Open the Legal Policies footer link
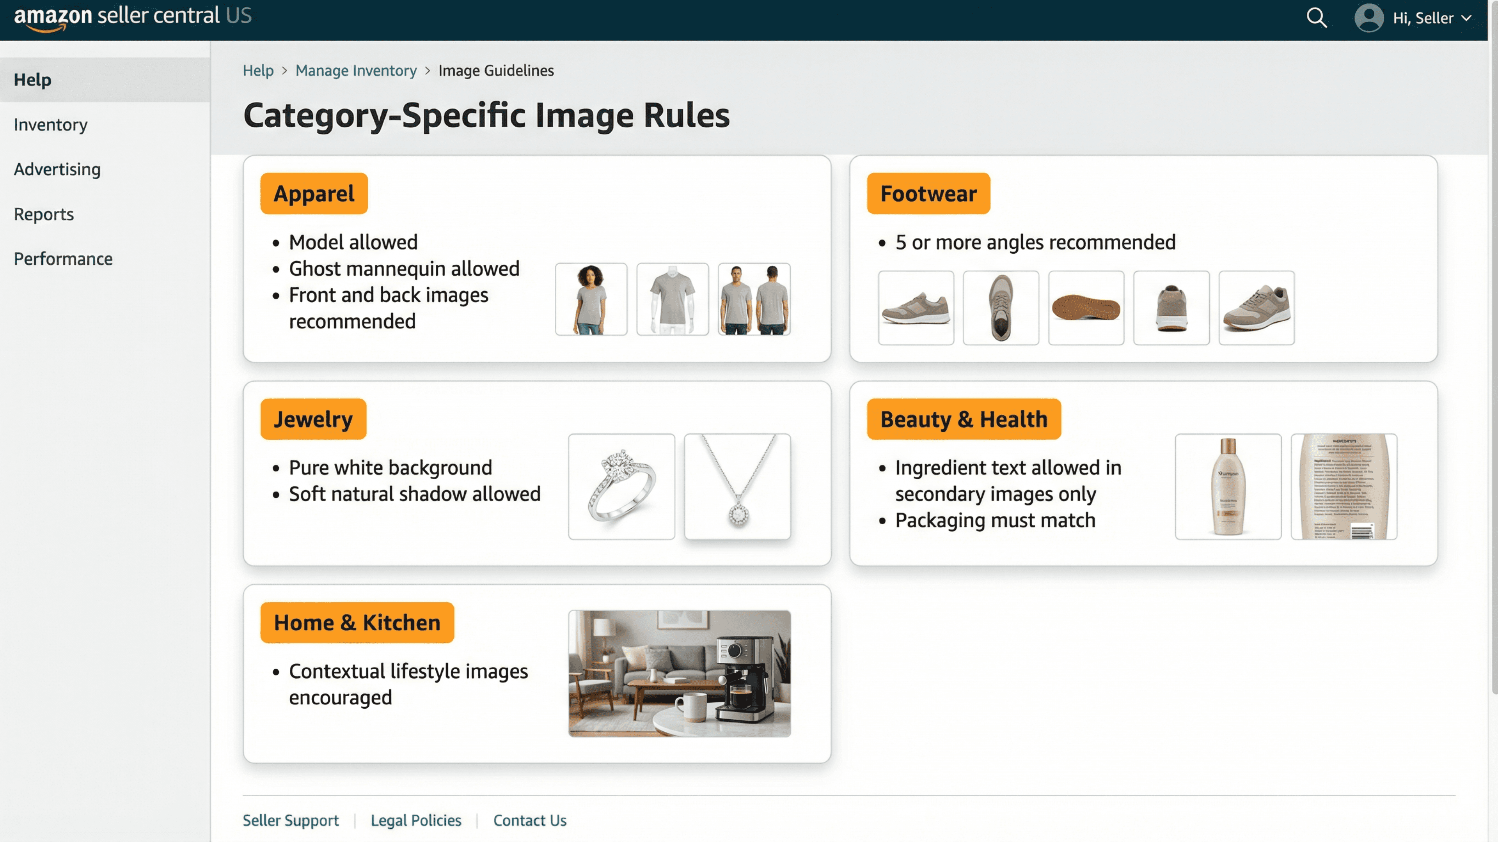This screenshot has width=1498, height=842. point(416,820)
